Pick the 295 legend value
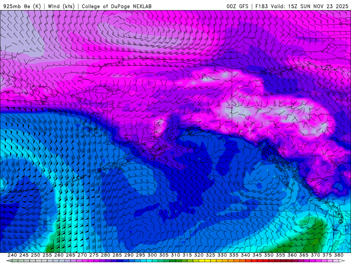Image resolution: width=351 pixels, height=263 pixels. coord(140,255)
